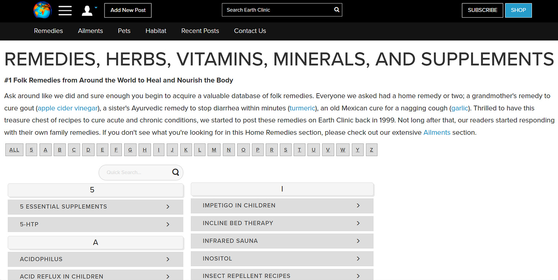The width and height of the screenshot is (558, 280).
Task: Select the ALL alphabet filter
Action: 14,150
